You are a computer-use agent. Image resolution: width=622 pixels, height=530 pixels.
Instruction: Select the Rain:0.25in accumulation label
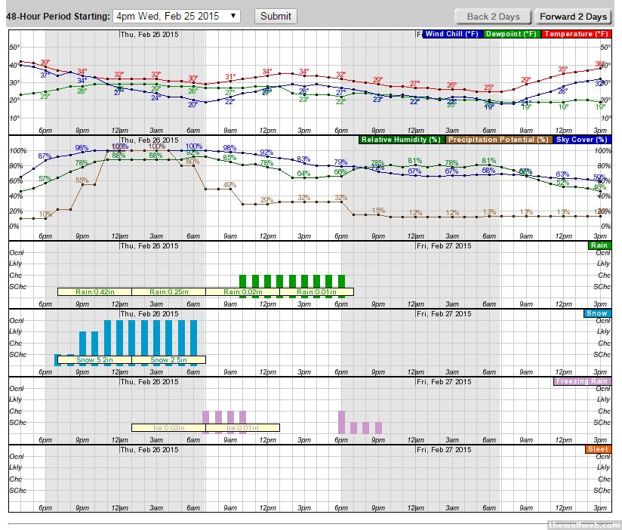coord(168,292)
